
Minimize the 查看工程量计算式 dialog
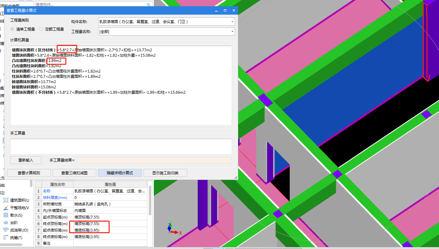tap(216, 10)
